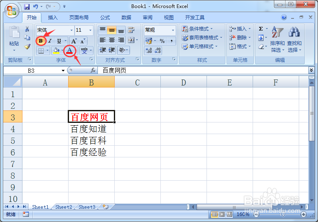Center text horizontally
Screen dimensions: 318x222
tap(111, 40)
